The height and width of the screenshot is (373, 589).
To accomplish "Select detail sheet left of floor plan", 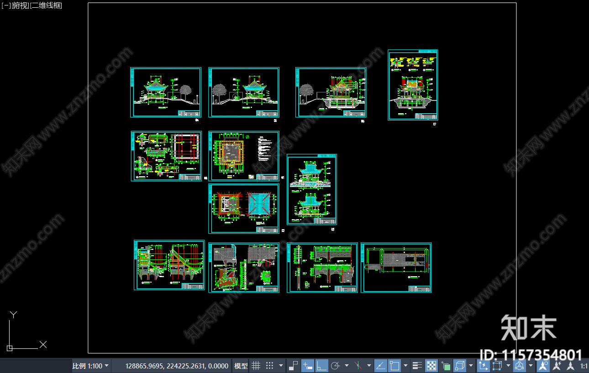I will pyautogui.click(x=166, y=156).
